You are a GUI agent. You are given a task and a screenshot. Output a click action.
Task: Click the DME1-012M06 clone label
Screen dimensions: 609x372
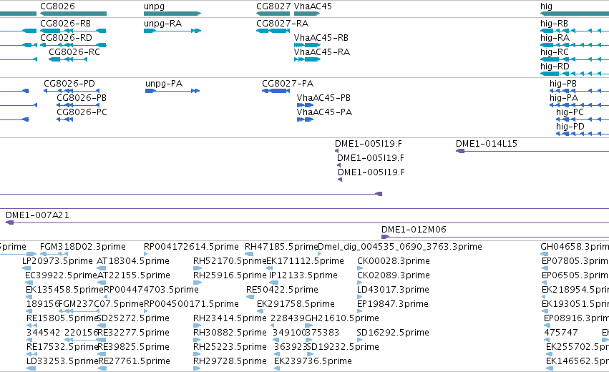click(x=414, y=230)
